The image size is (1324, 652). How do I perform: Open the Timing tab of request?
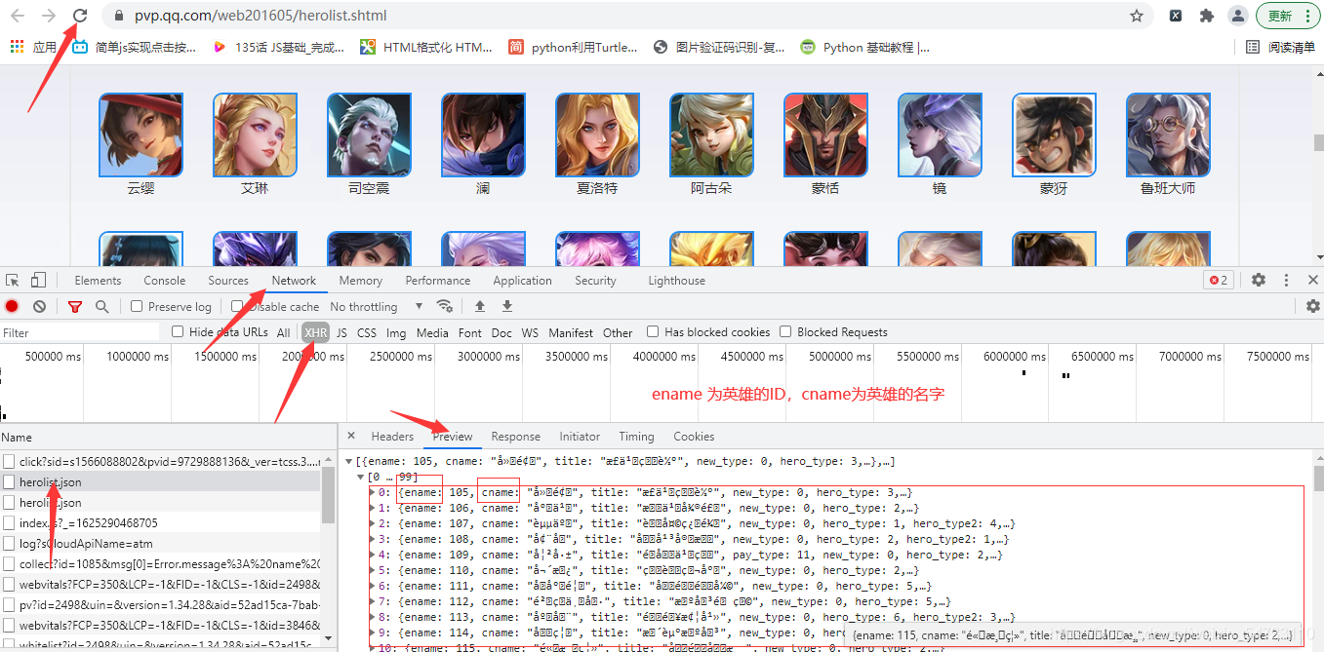pyautogui.click(x=636, y=436)
